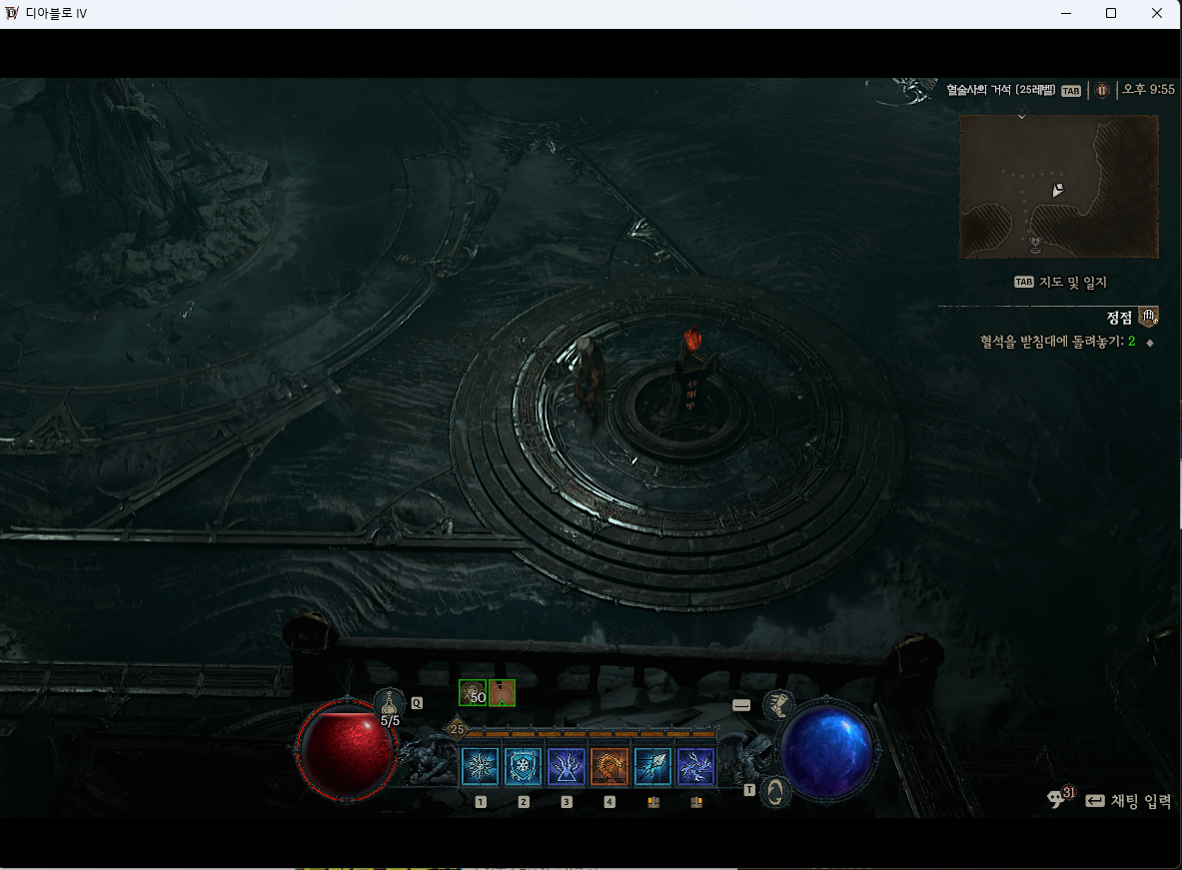Click the TAB key badge beside the dungeon name

pos(1071,91)
